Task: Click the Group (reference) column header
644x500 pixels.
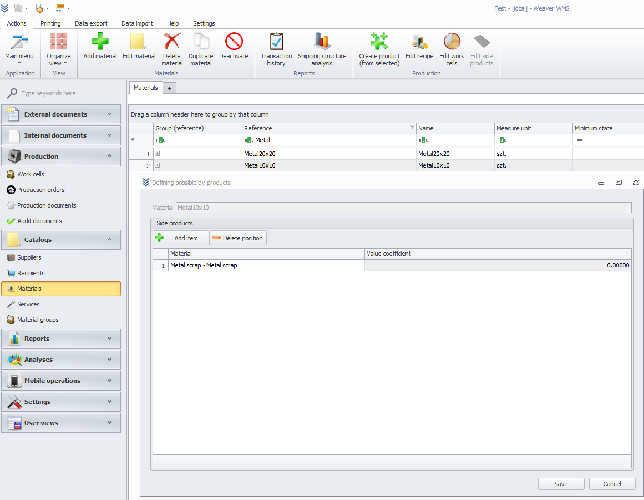Action: click(x=197, y=128)
